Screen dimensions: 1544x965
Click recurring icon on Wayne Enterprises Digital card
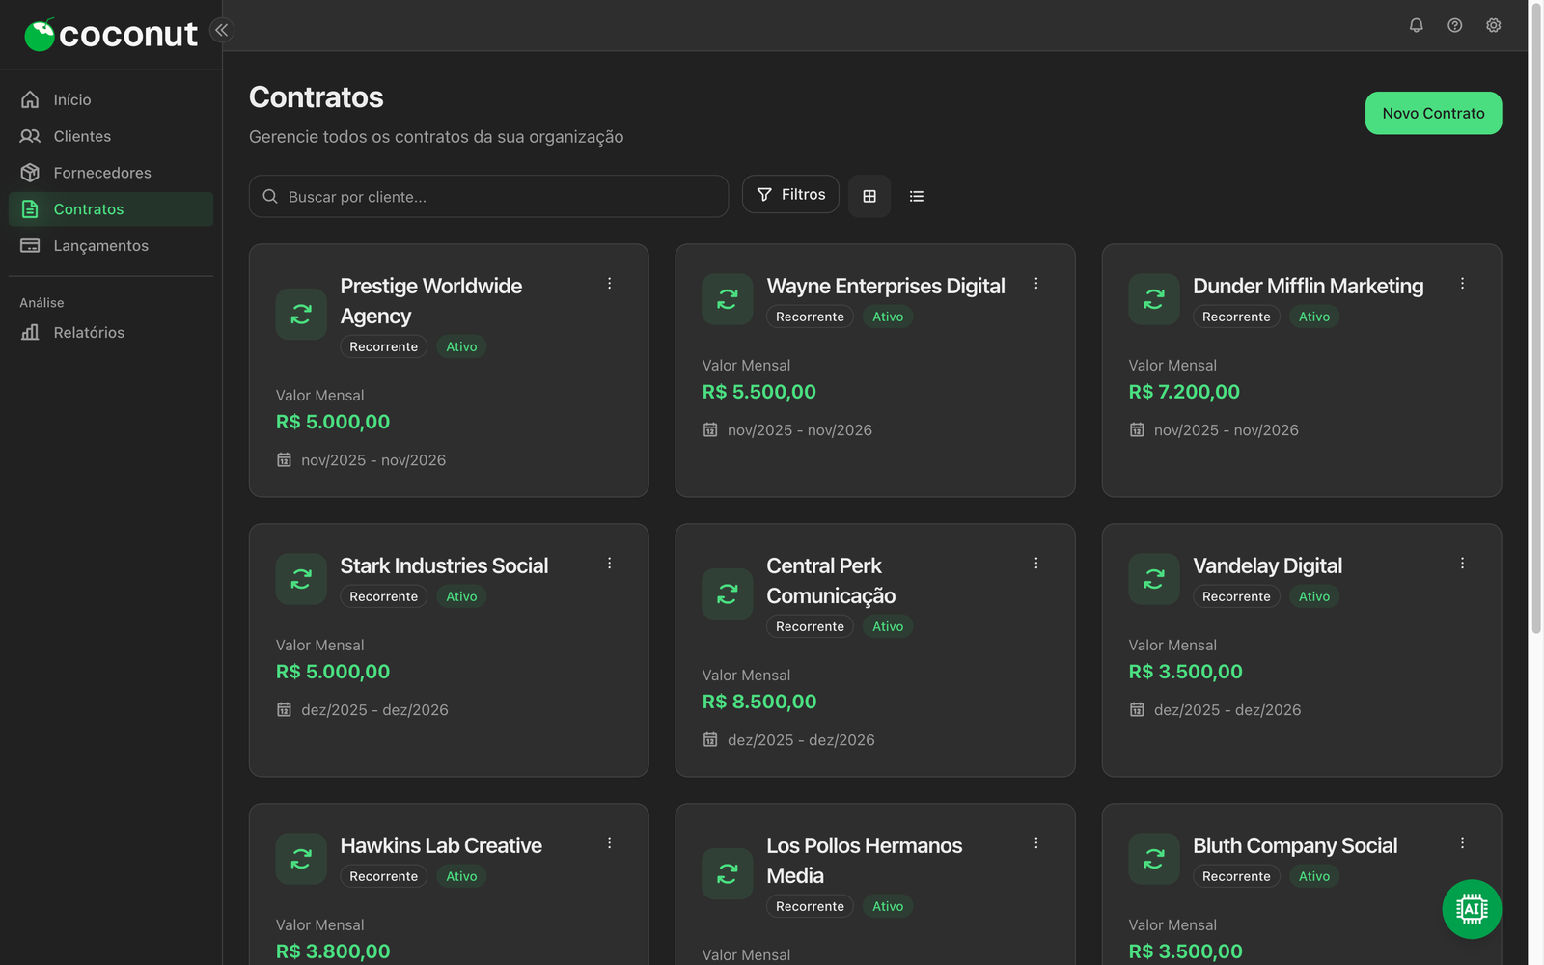pos(728,299)
